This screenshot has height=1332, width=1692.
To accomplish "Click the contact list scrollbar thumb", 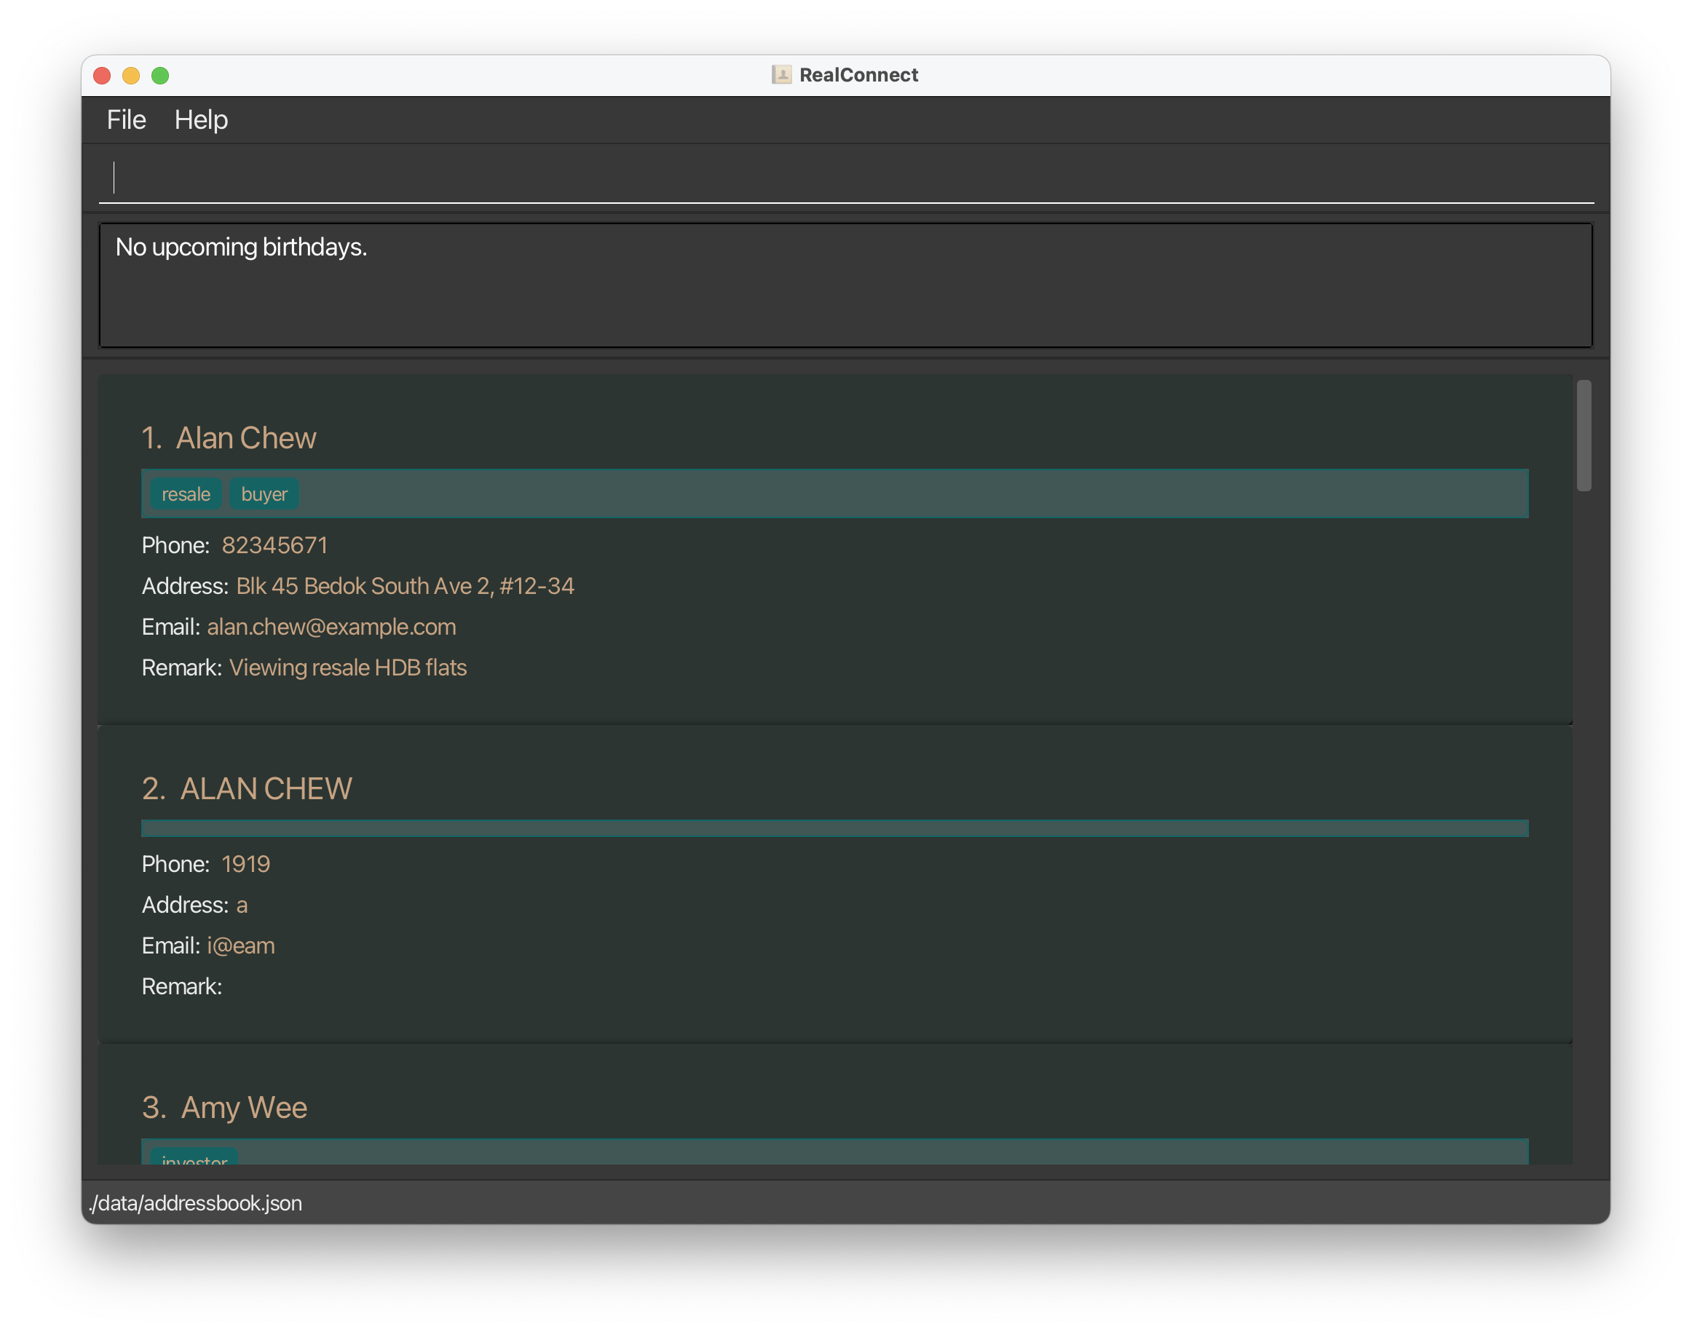I will [x=1583, y=435].
